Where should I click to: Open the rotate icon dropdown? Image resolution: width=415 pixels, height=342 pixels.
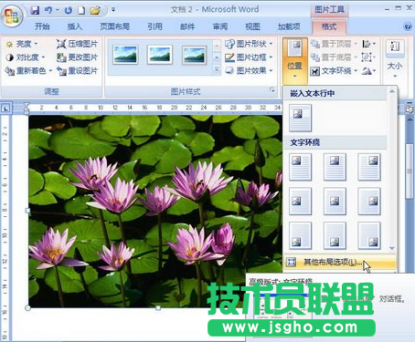(x=368, y=71)
